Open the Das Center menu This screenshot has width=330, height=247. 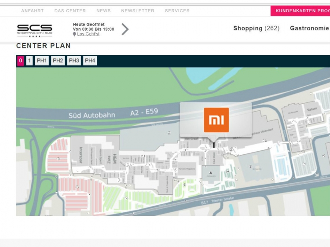[x=70, y=11]
